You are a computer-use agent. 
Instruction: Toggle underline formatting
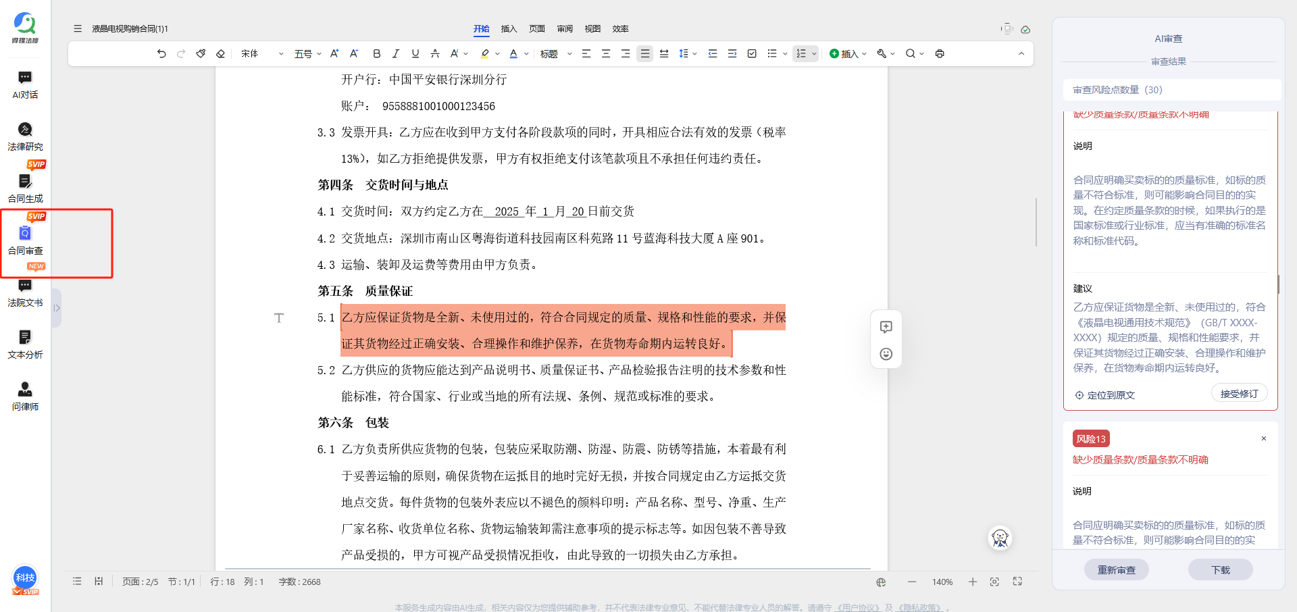pos(415,53)
